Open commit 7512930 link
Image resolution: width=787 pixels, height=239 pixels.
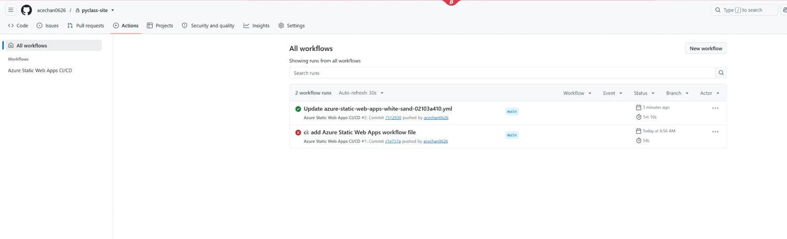pyautogui.click(x=393, y=118)
